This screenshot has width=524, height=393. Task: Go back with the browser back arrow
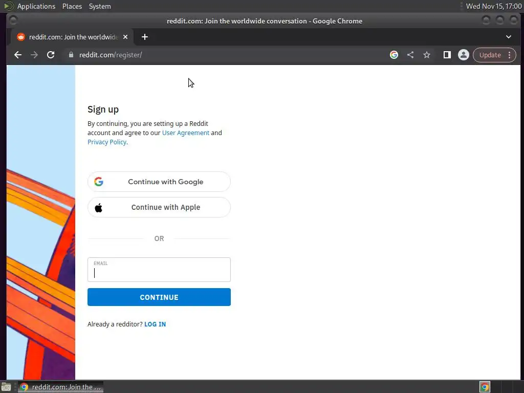18,55
